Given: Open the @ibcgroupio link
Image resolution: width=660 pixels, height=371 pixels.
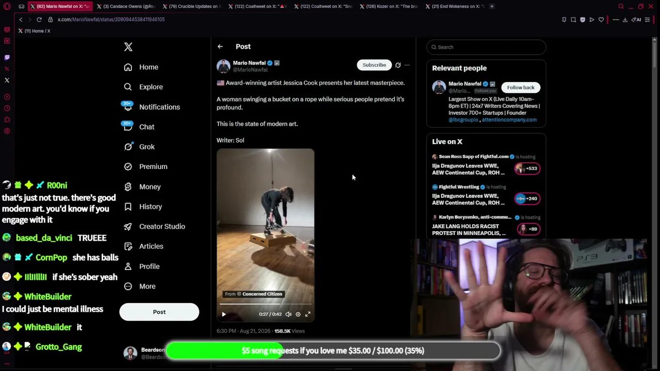Looking at the screenshot, I should pyautogui.click(x=463, y=120).
